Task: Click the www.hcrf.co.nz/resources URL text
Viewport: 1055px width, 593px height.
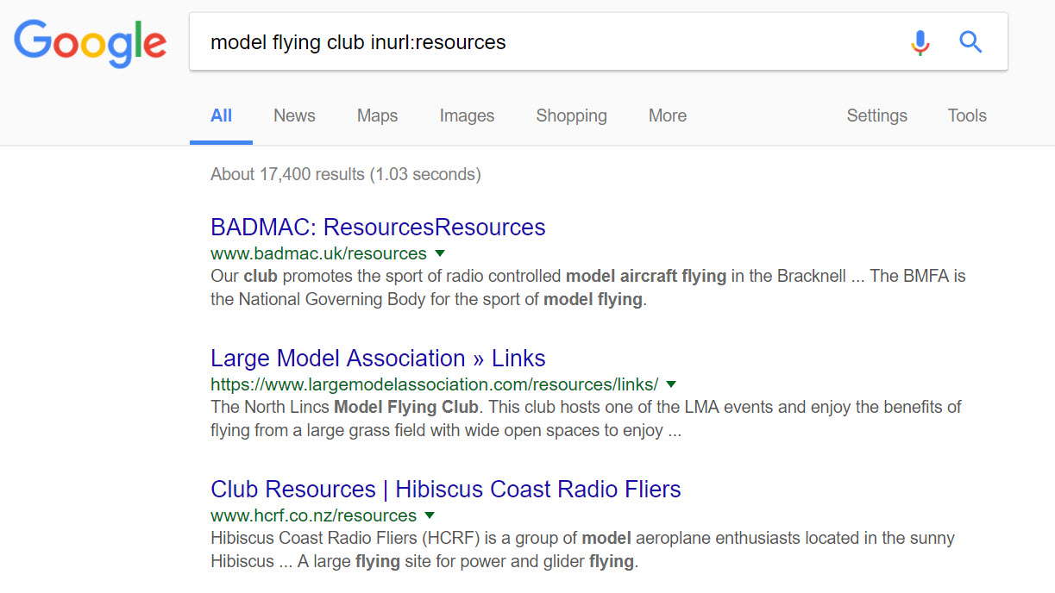Action: click(313, 515)
